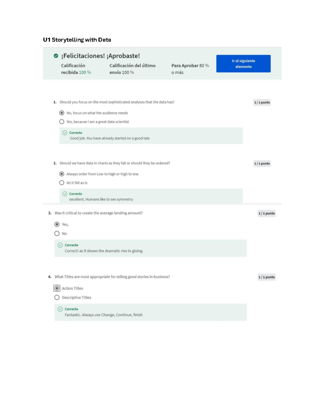310x402 pixels.
Task: Select "Yes," for the average lending question
Action: tap(57, 225)
